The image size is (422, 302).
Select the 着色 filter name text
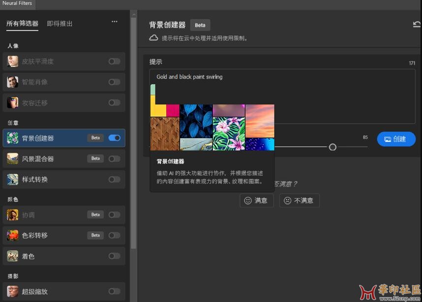[x=28, y=256]
